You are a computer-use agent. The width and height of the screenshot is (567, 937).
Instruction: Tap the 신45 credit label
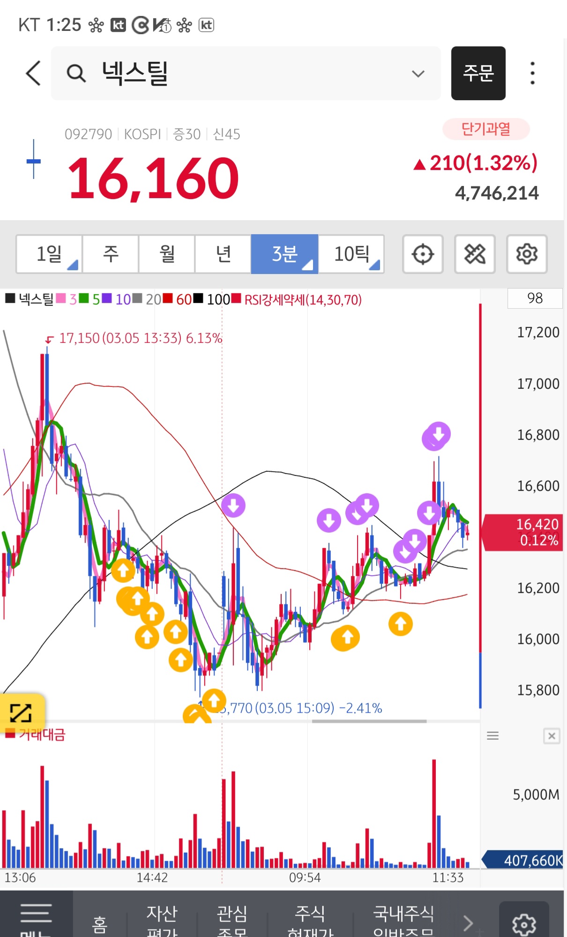coord(226,134)
